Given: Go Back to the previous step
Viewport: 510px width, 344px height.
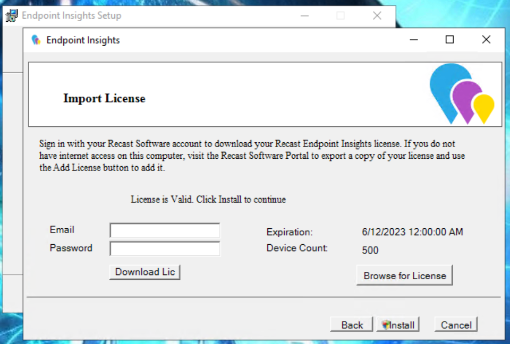Looking at the screenshot, I should coord(352,324).
